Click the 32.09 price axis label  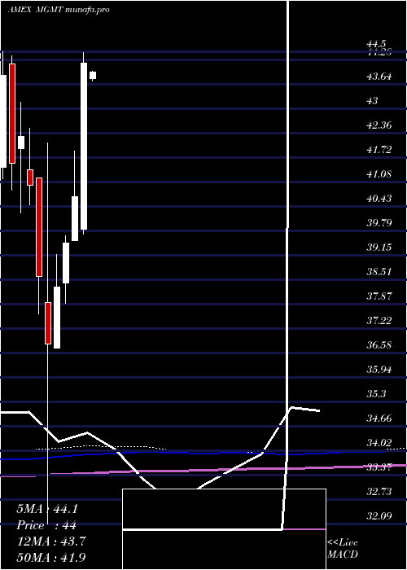coord(379,515)
